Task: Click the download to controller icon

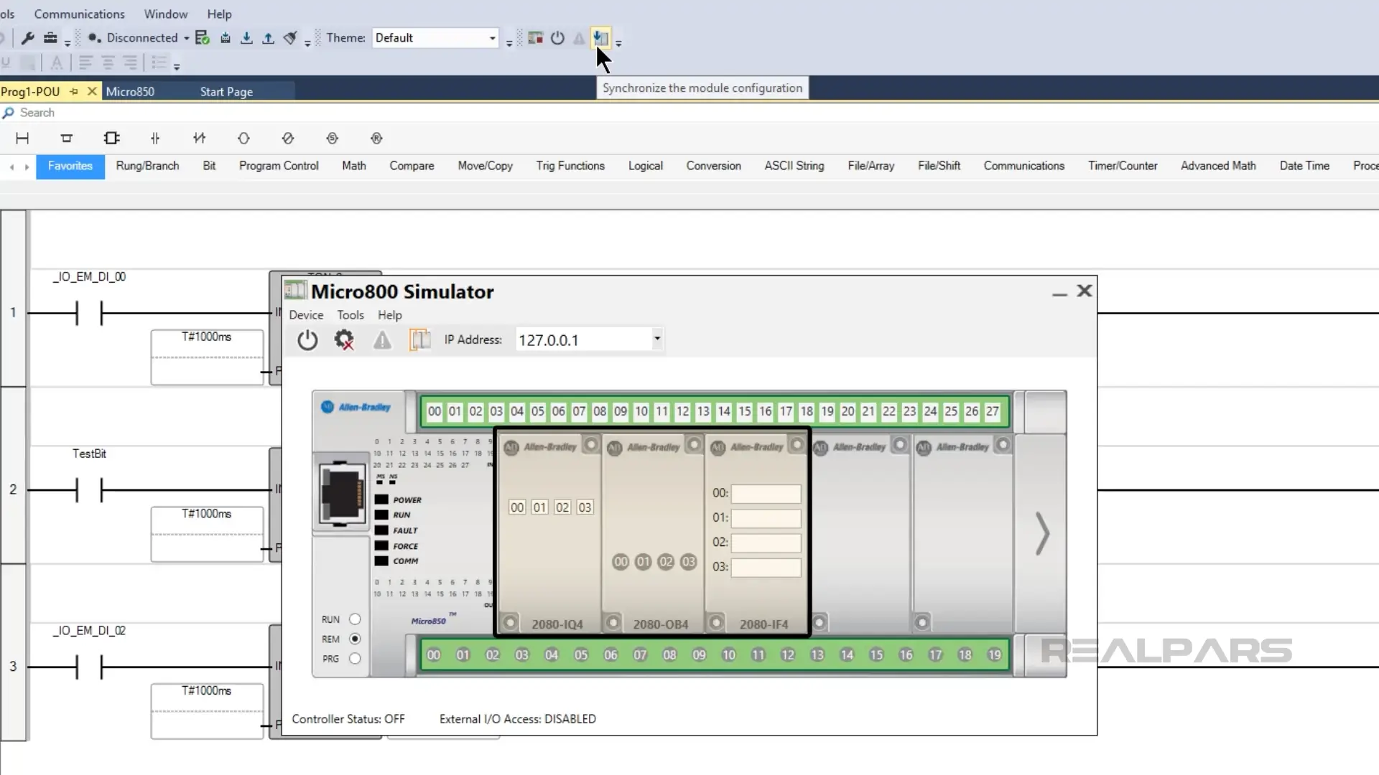Action: click(246, 38)
